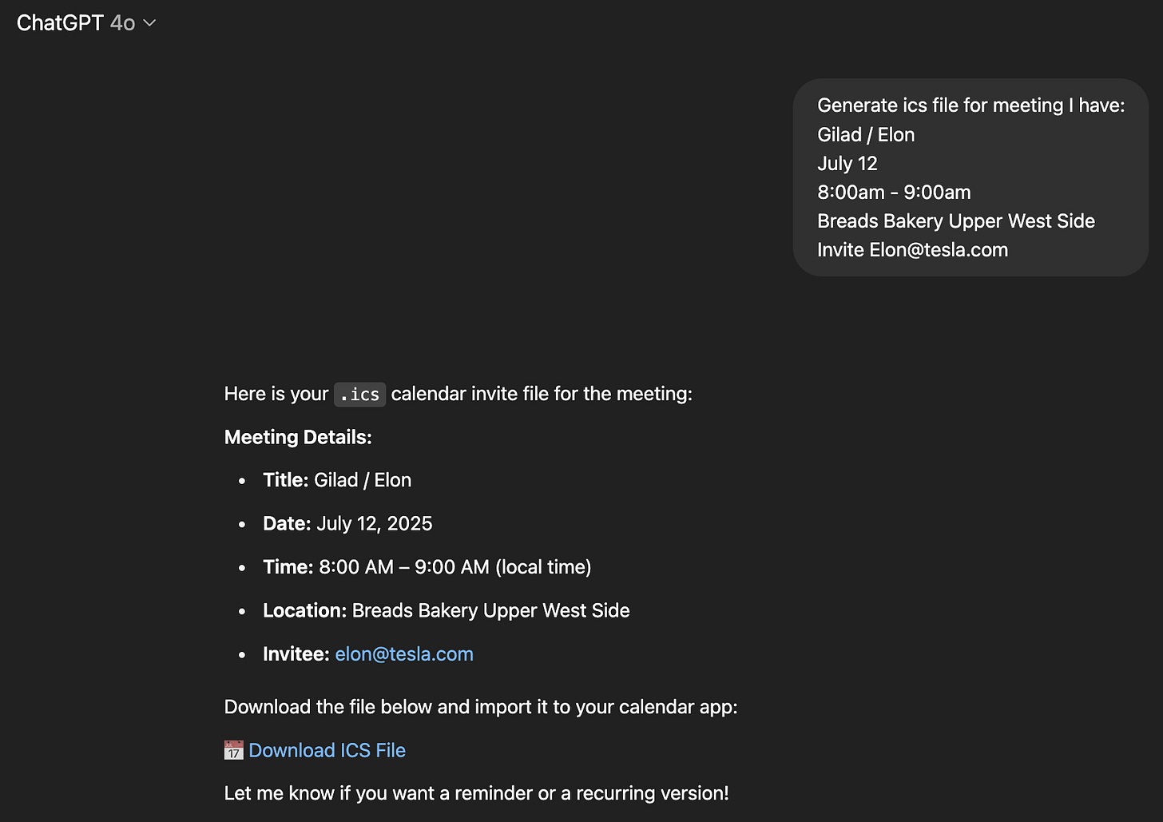Click the 'Time: 8:00 AM – 9:00 AM' bullet
1163x822 pixels.
(427, 567)
